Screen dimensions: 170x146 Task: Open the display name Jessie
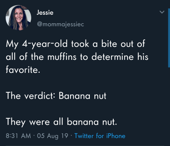click(45, 13)
